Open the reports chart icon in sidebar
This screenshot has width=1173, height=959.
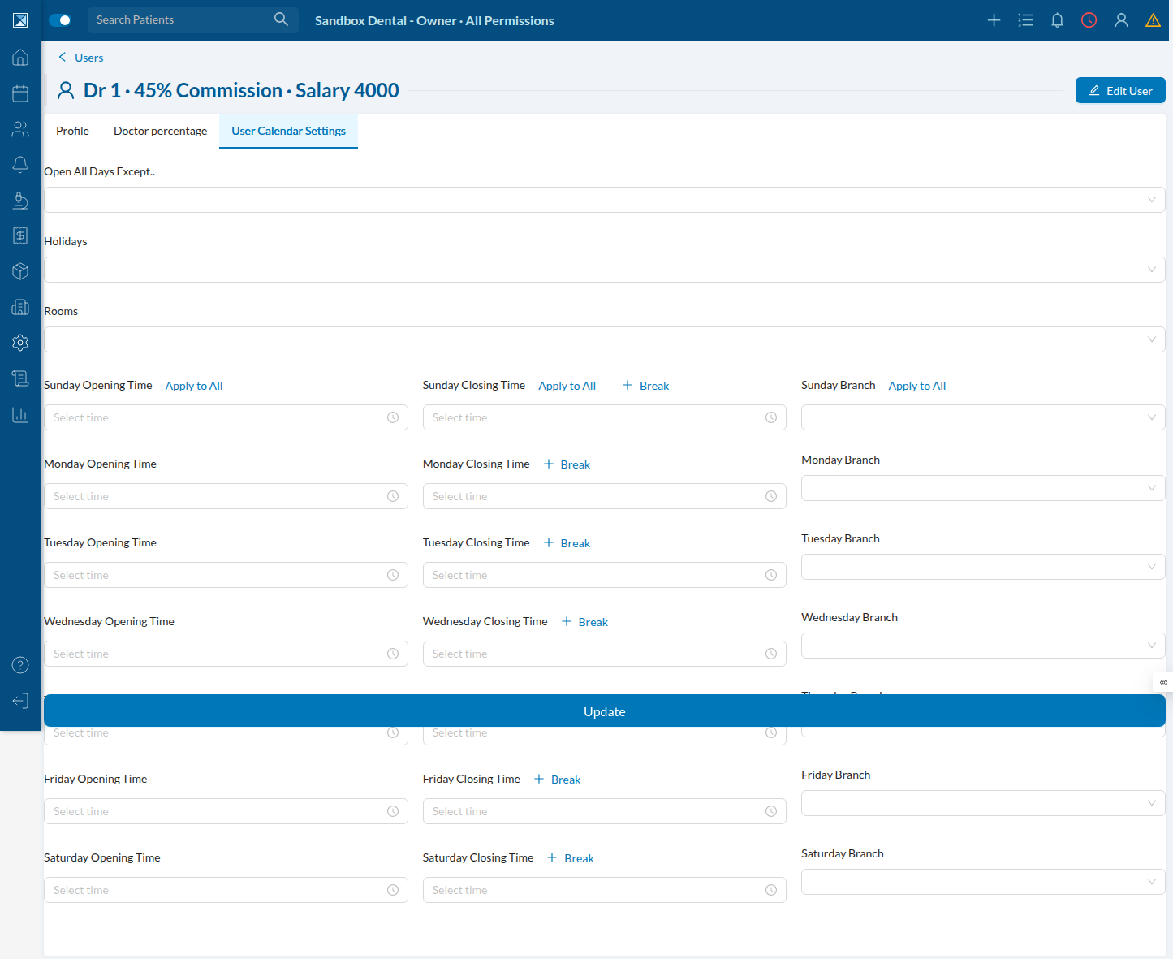pos(20,415)
